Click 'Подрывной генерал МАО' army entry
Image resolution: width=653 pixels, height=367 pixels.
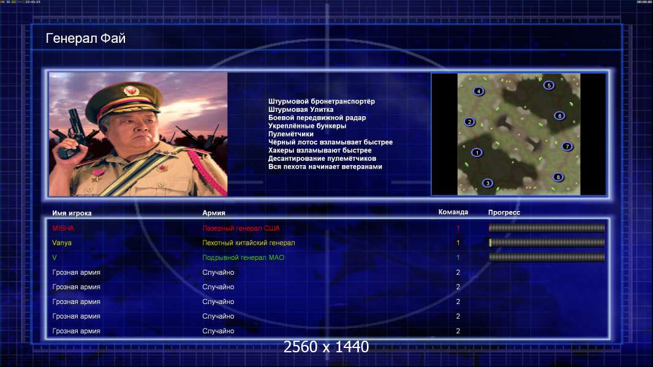(243, 258)
